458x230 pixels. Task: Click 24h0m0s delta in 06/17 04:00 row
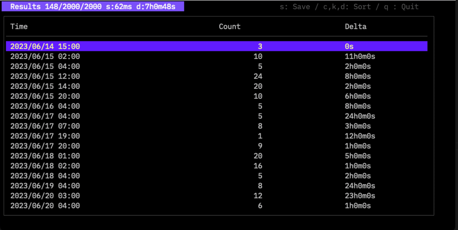[360, 116]
